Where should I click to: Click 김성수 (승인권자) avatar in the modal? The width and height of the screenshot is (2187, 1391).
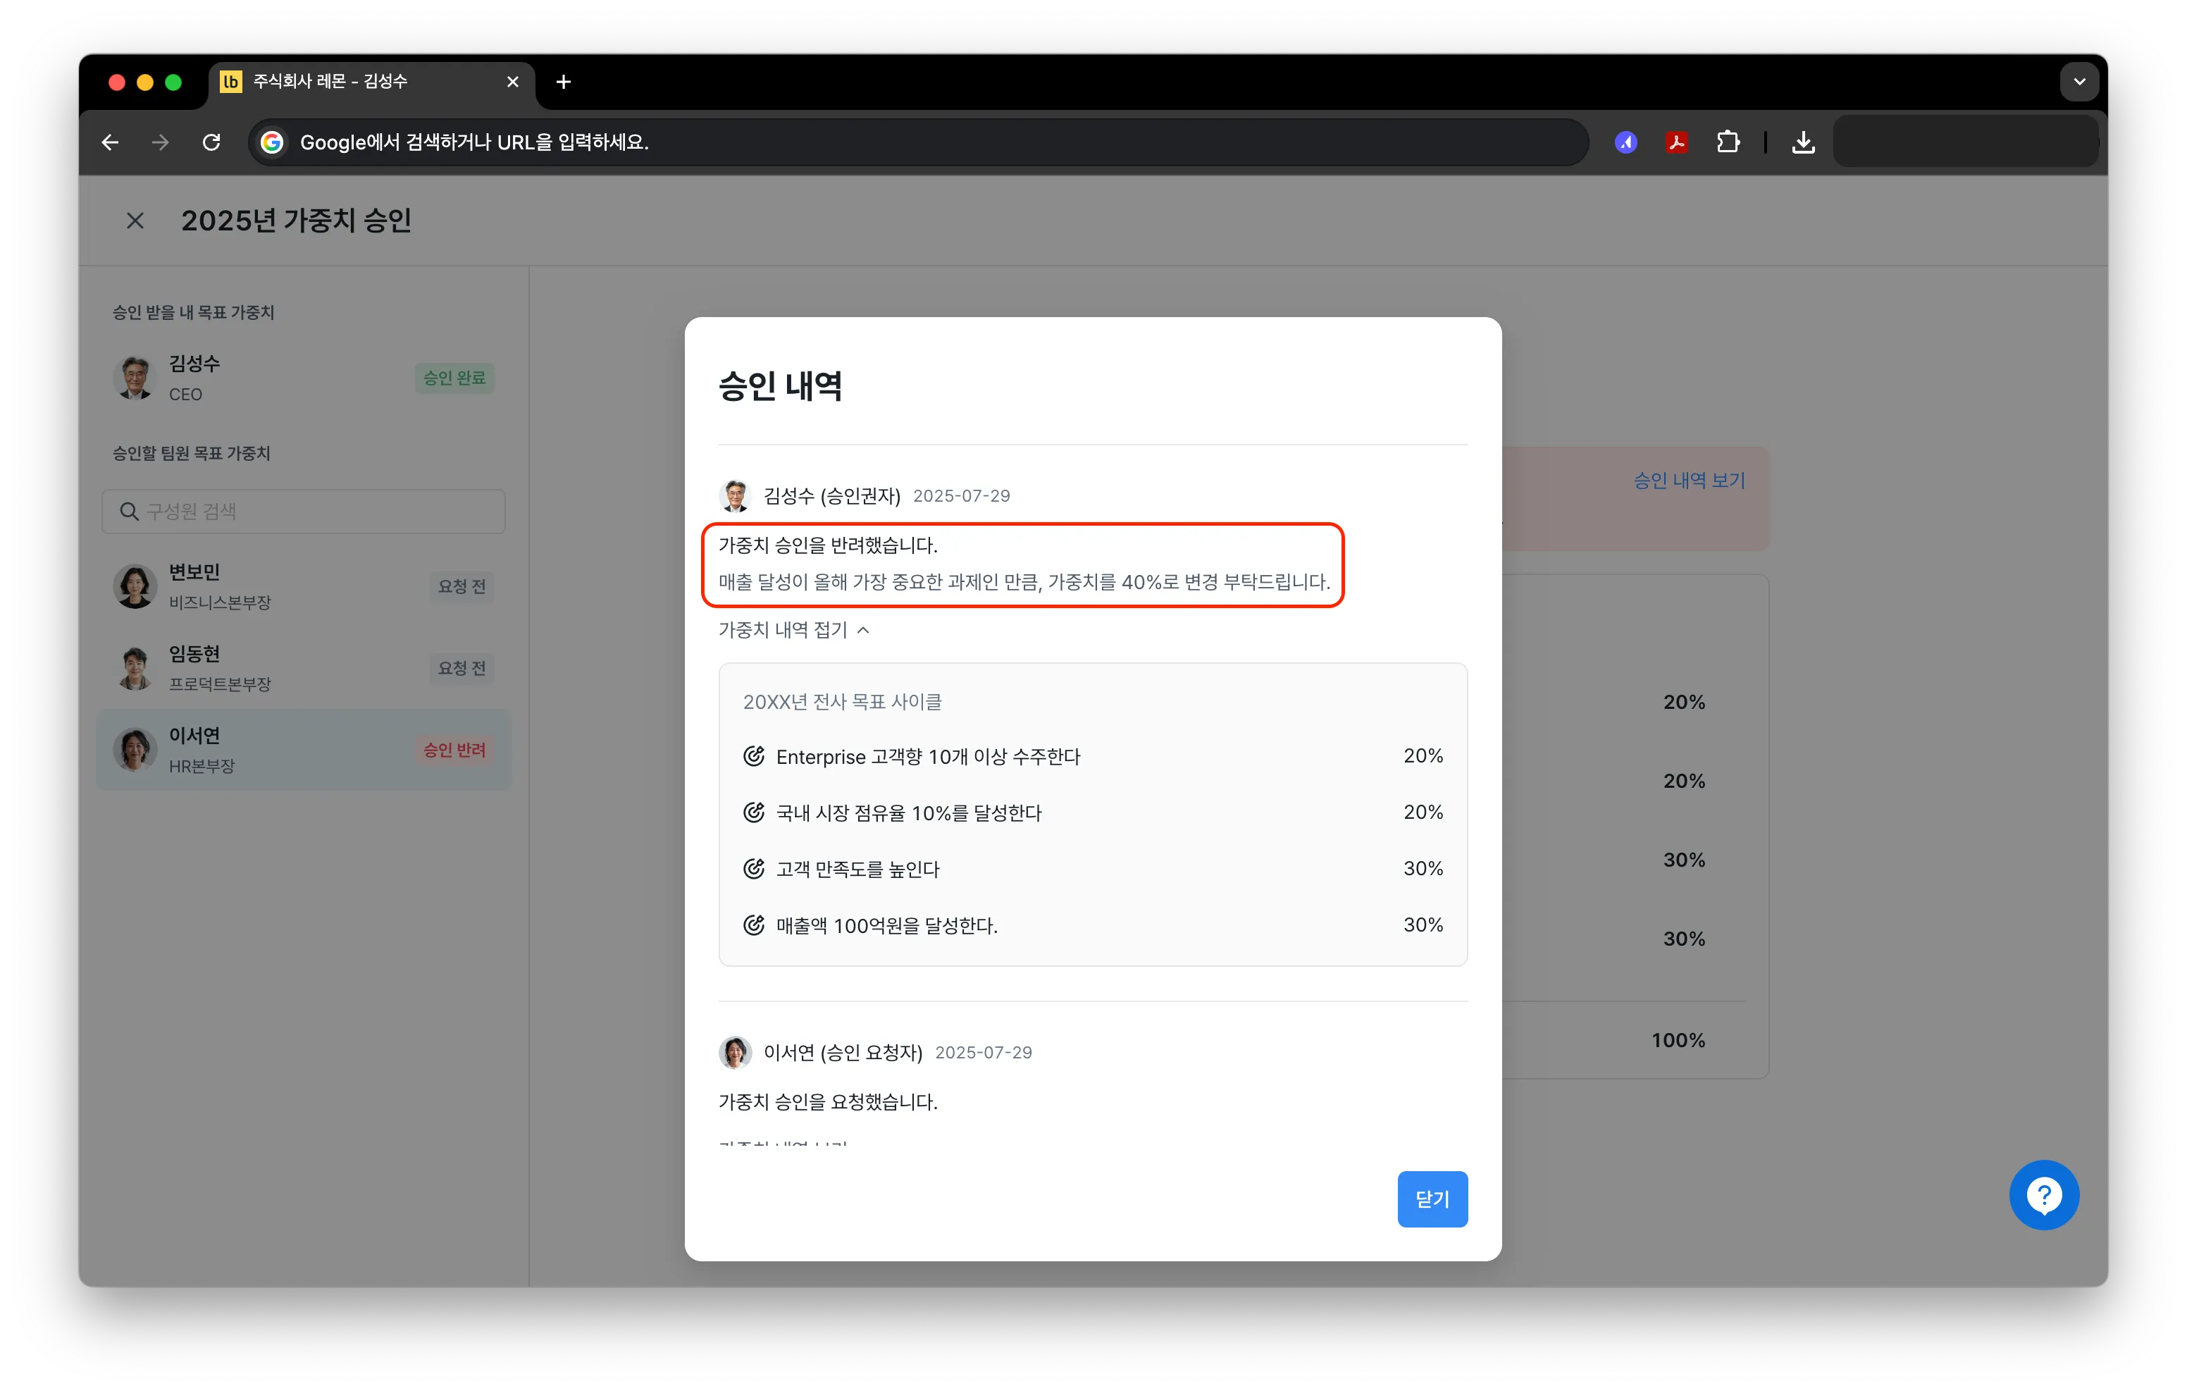pos(735,496)
